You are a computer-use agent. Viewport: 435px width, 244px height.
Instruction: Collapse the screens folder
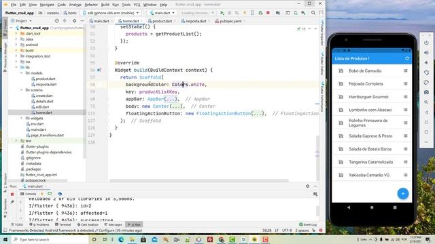point(21,90)
